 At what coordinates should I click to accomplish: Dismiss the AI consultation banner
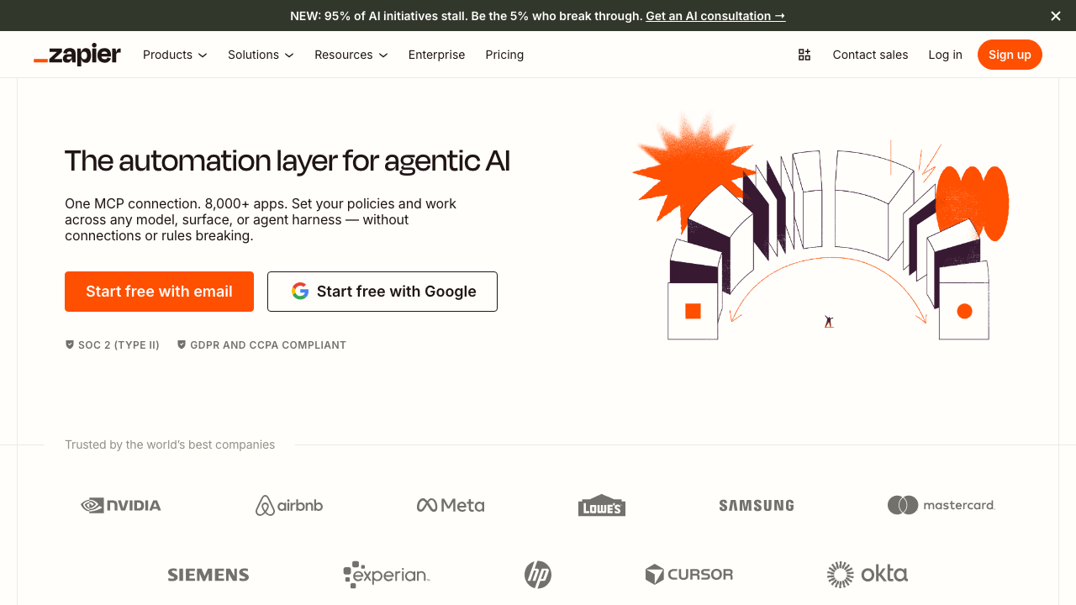1055,15
